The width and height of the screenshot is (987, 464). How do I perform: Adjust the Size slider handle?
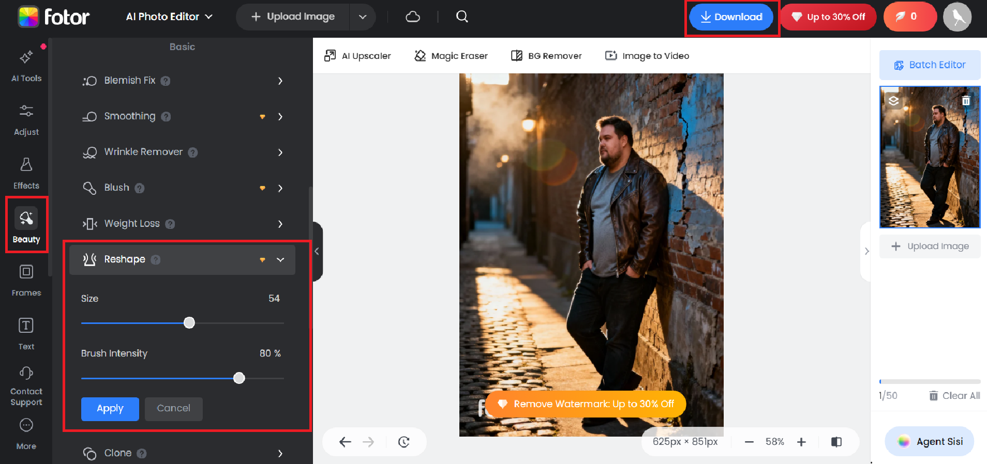189,323
